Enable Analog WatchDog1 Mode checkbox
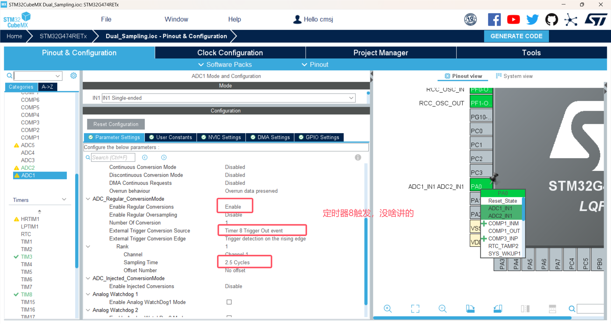Viewport: 611px width, 324px height. 229,302
